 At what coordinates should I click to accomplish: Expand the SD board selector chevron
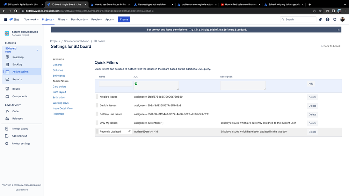click(x=37, y=50)
